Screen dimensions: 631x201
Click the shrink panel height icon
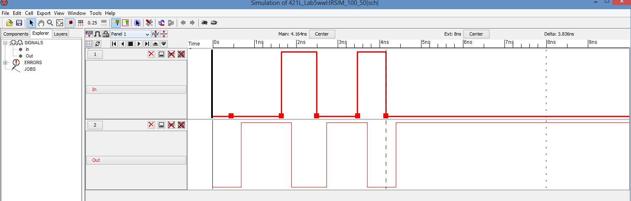164,34
